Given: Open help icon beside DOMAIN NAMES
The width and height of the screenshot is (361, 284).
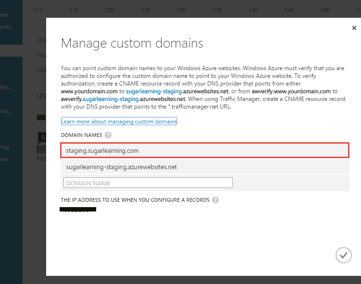Looking at the screenshot, I should click(x=108, y=136).
